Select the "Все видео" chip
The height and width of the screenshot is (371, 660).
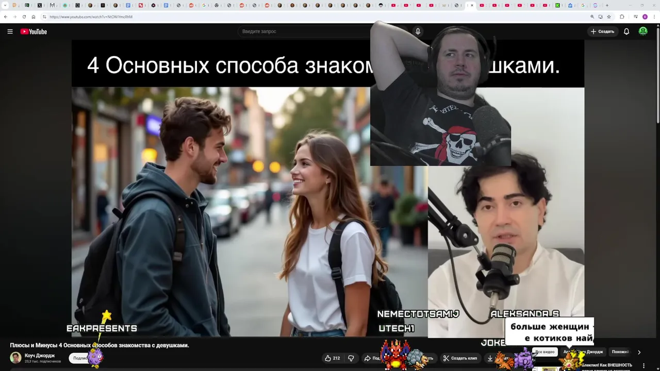(x=545, y=352)
